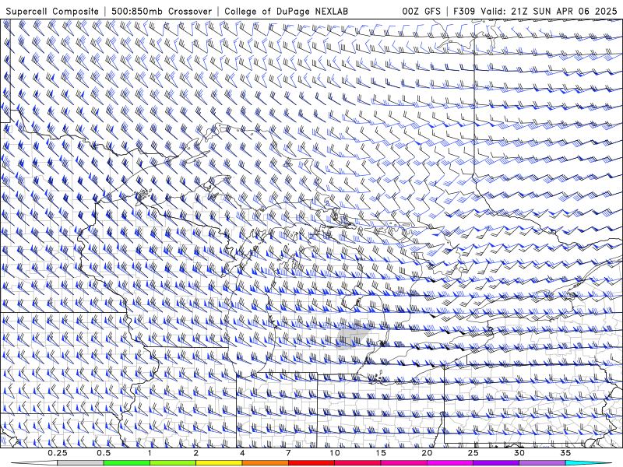
Task: Click the '1' legend value
Action: point(150,453)
